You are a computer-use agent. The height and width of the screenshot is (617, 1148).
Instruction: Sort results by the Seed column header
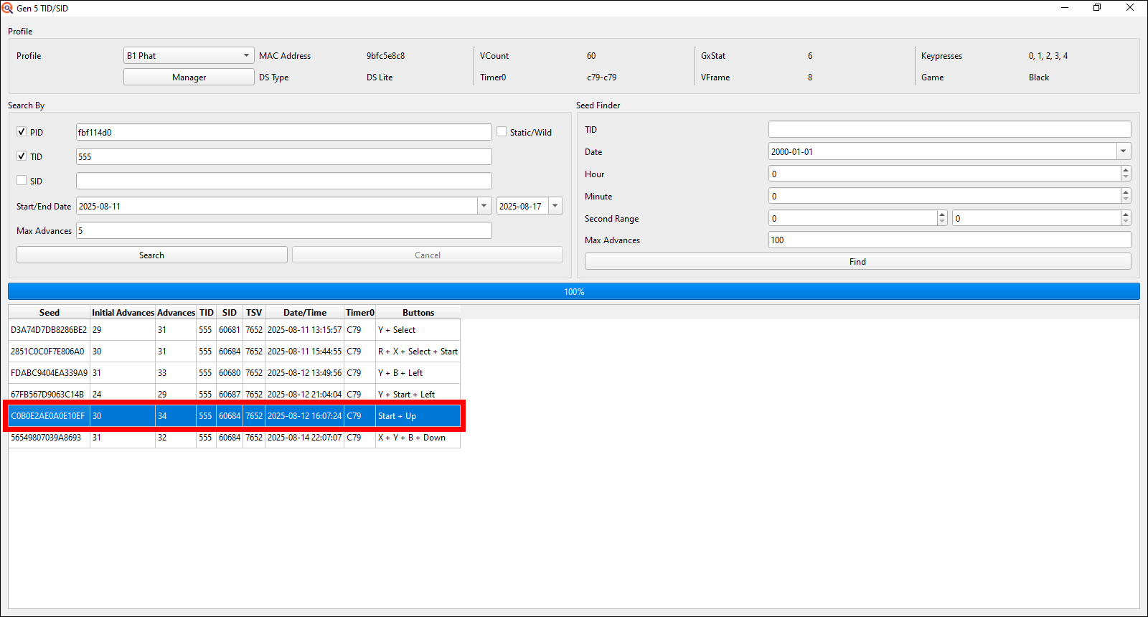pos(49,313)
